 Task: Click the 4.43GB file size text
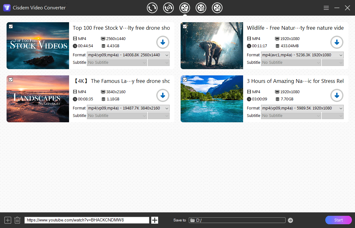pos(113,46)
